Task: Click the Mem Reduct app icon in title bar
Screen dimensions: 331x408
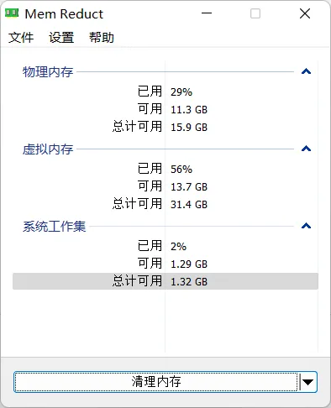Action: [12, 13]
